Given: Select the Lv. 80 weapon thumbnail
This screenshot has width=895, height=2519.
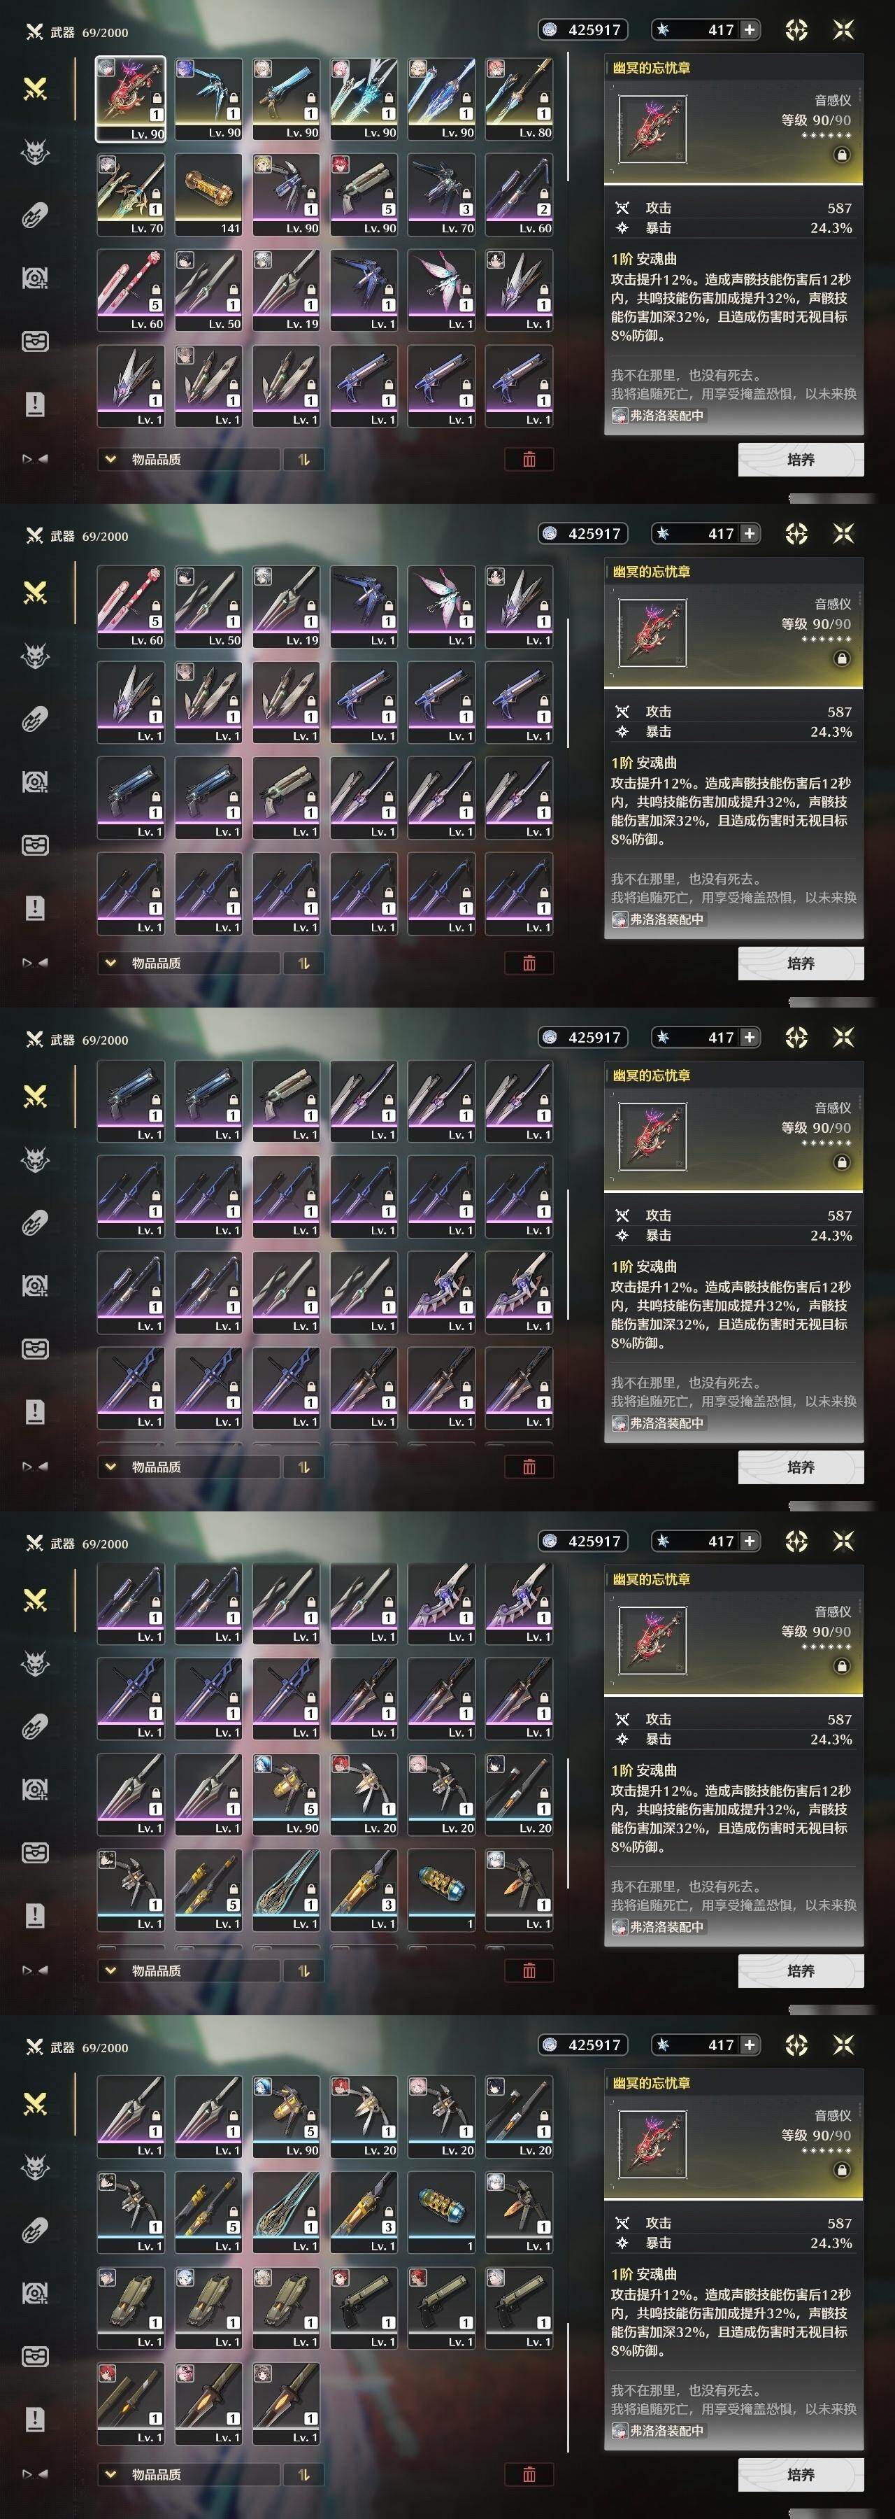Looking at the screenshot, I should [519, 98].
